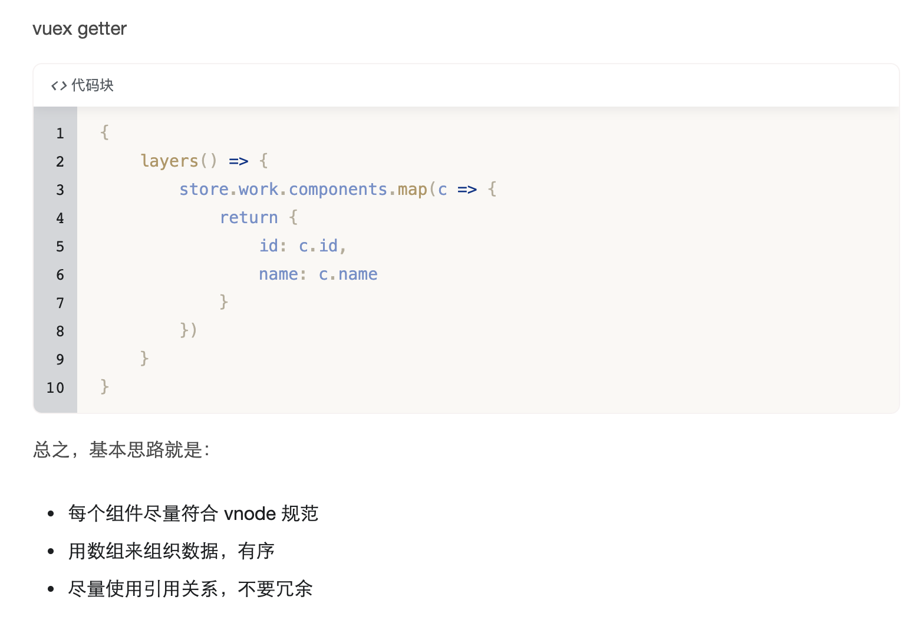The image size is (916, 623).
Task: Click bullet about vnode 规范
Action: (193, 513)
